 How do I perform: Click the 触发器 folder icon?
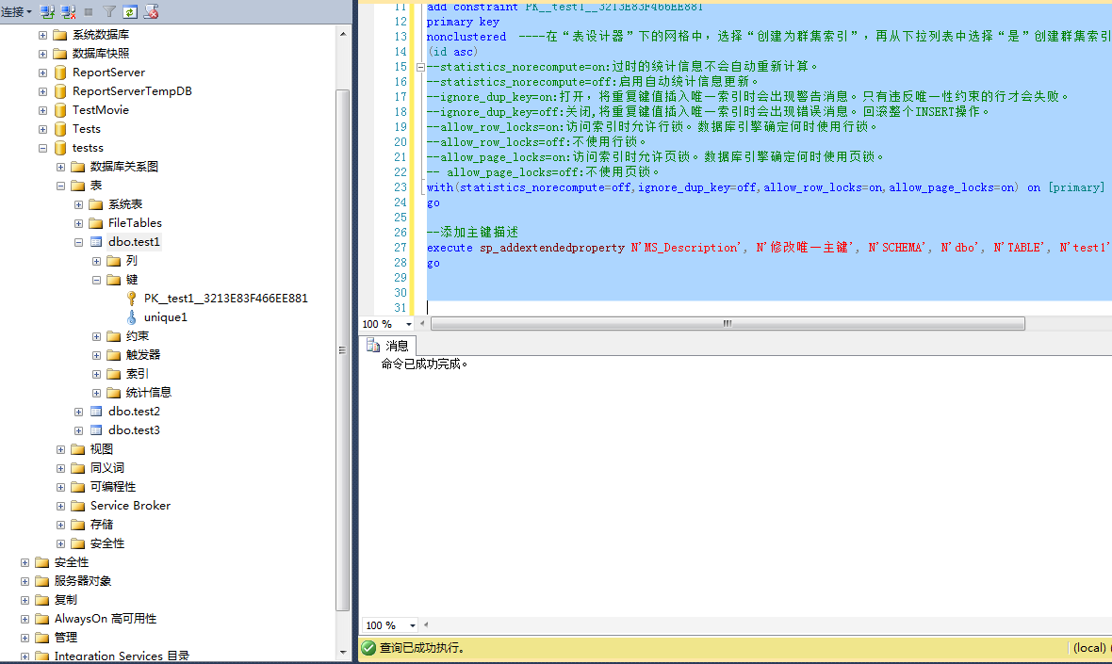113,355
